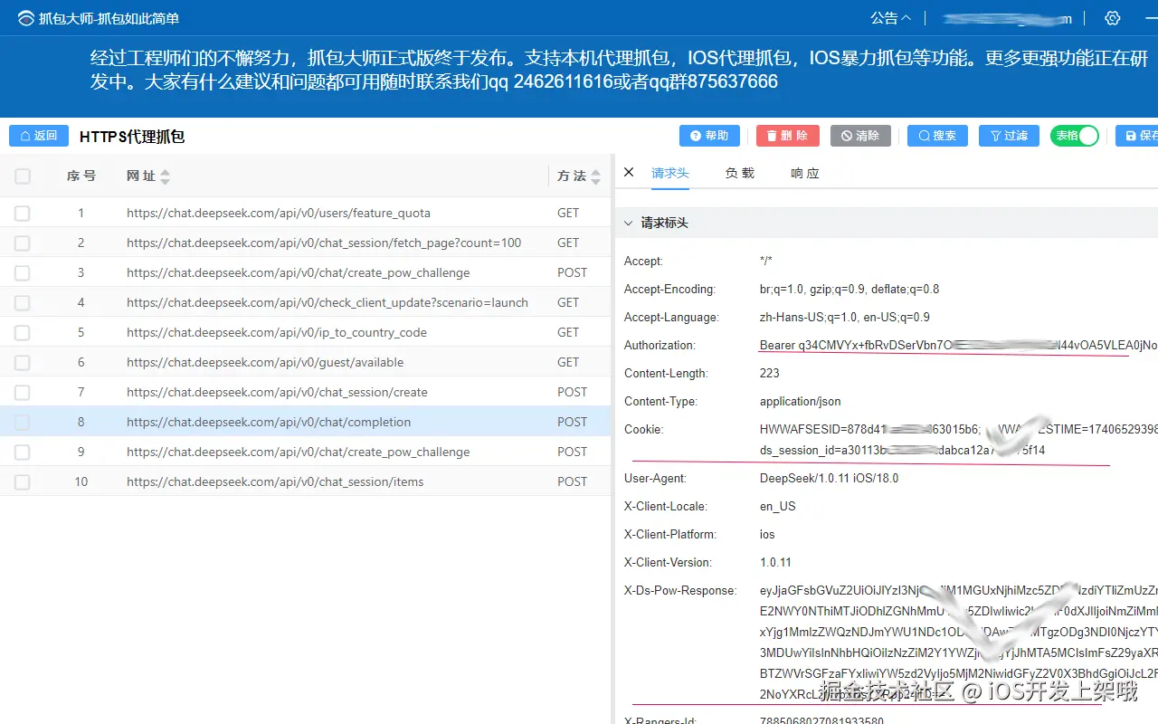Close the request detail panel with X
Screen dimensions: 1158x724
click(629, 172)
